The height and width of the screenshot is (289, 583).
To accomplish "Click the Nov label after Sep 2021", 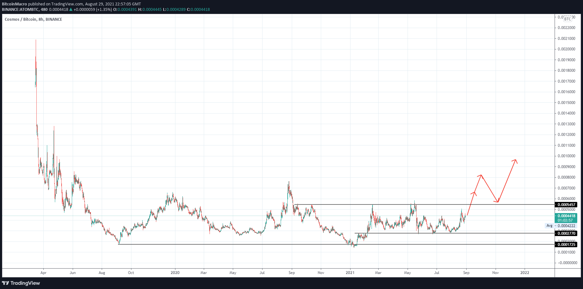I will coord(496,273).
